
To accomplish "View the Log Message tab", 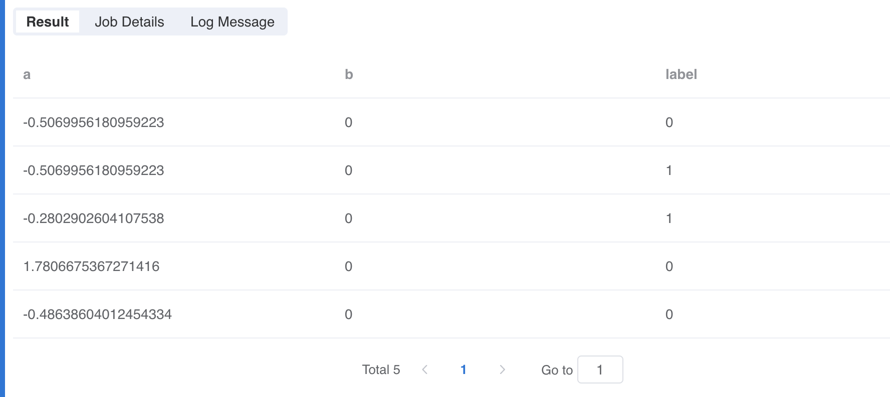I will (x=232, y=22).
